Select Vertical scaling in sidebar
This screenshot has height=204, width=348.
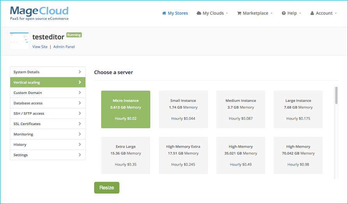click(48, 82)
